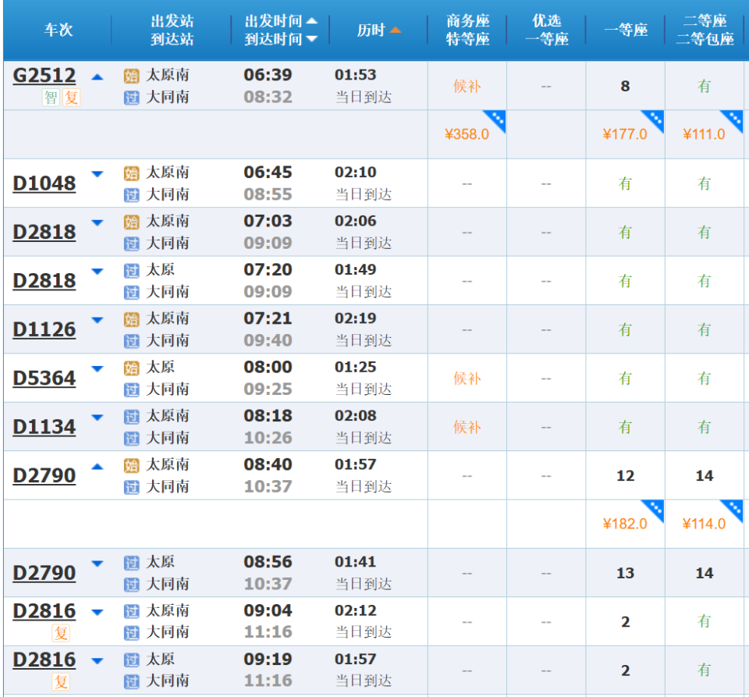This screenshot has width=749, height=697.
Task: Click the 过 icon beside 太原南 in D1134 row
Action: (131, 417)
